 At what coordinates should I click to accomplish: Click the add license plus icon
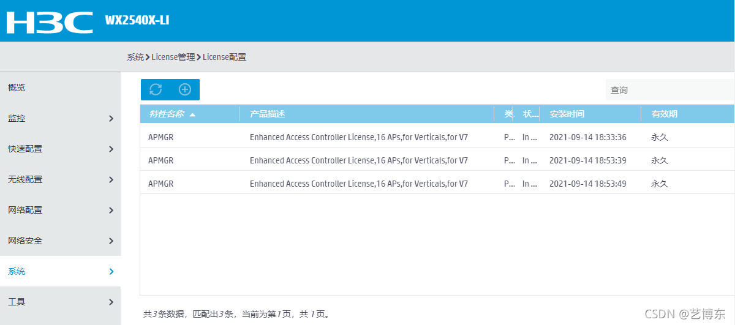coord(185,89)
